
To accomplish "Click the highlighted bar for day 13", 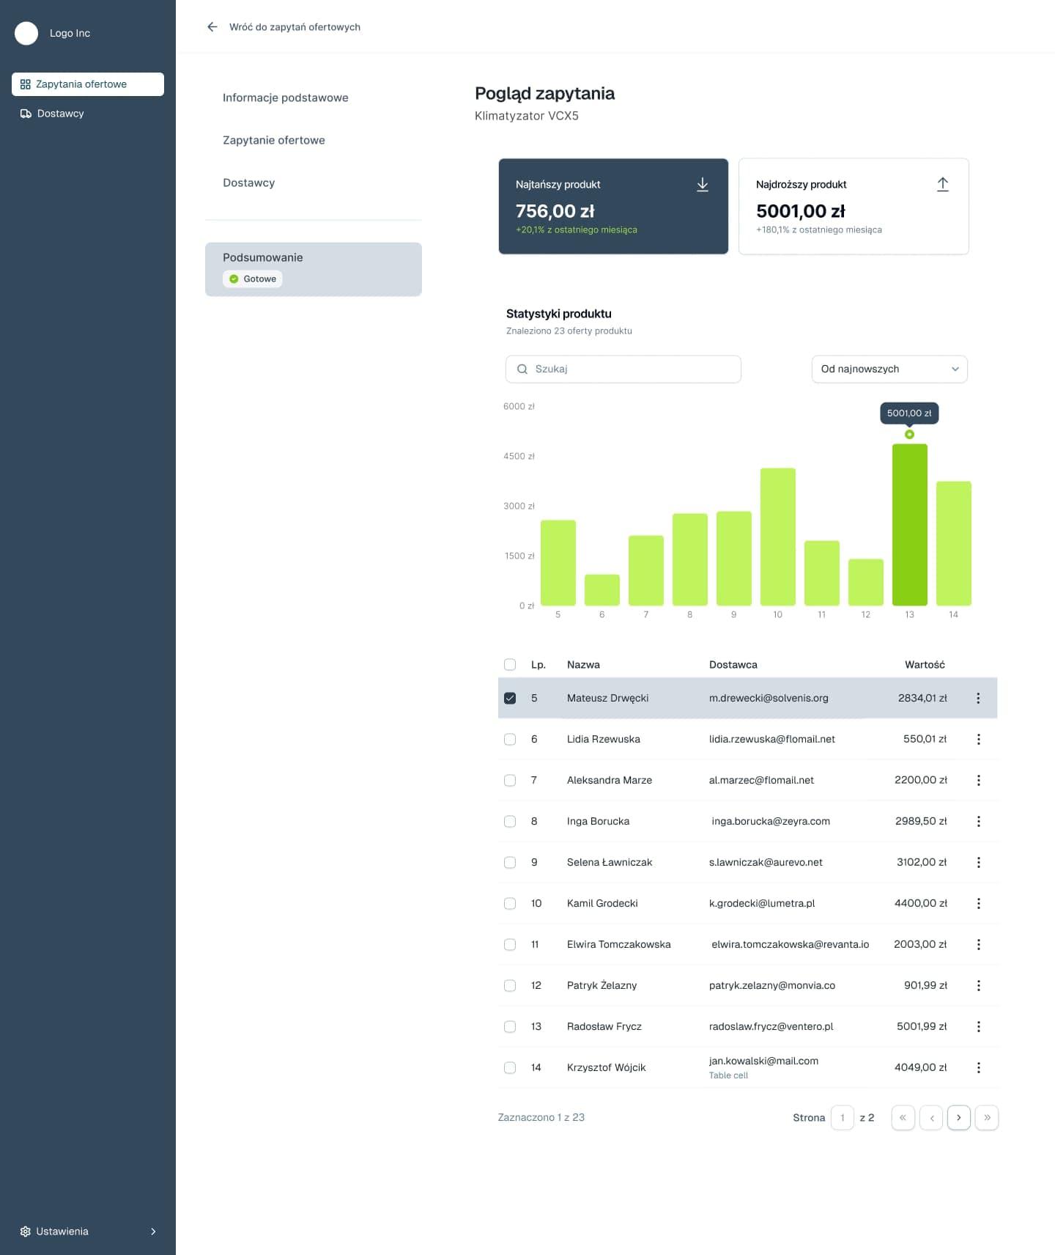I will click(x=909, y=525).
